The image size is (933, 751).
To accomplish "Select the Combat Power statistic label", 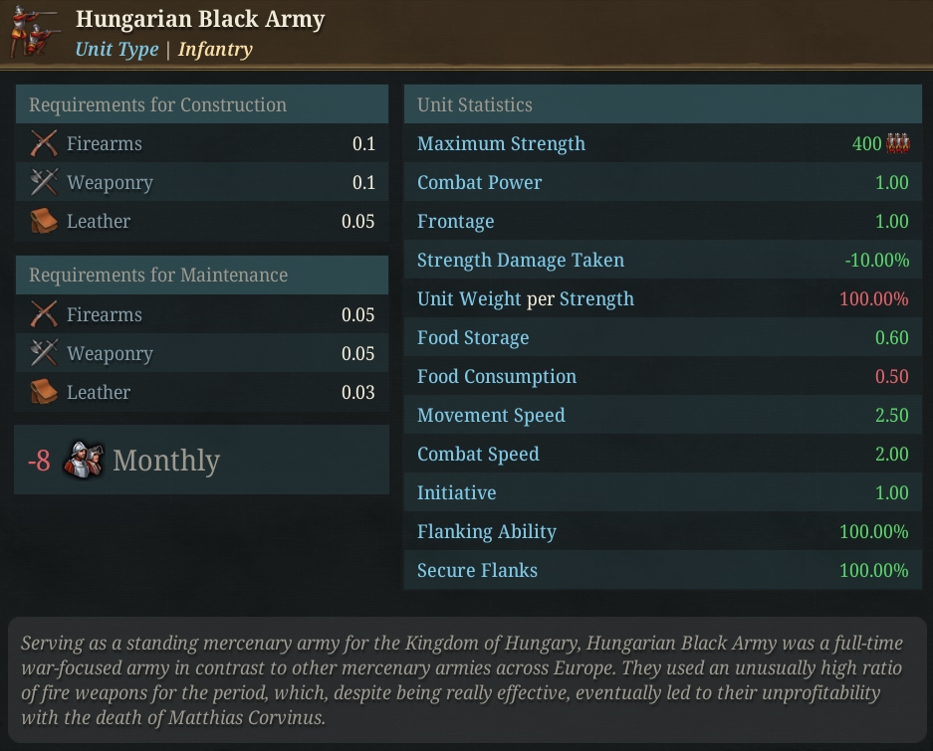I will 480,182.
